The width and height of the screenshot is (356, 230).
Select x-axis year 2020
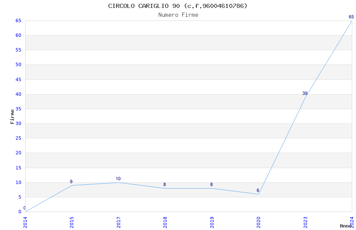tap(258, 222)
